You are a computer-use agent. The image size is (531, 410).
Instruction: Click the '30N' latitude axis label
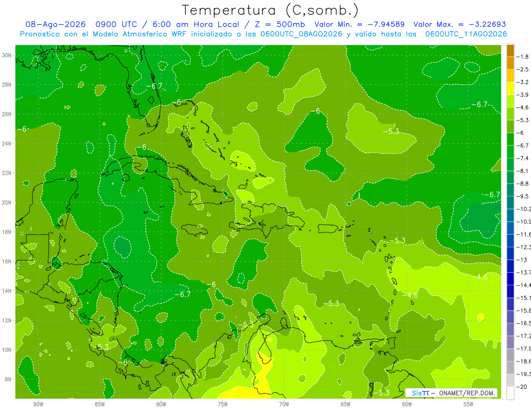pyautogui.click(x=8, y=55)
